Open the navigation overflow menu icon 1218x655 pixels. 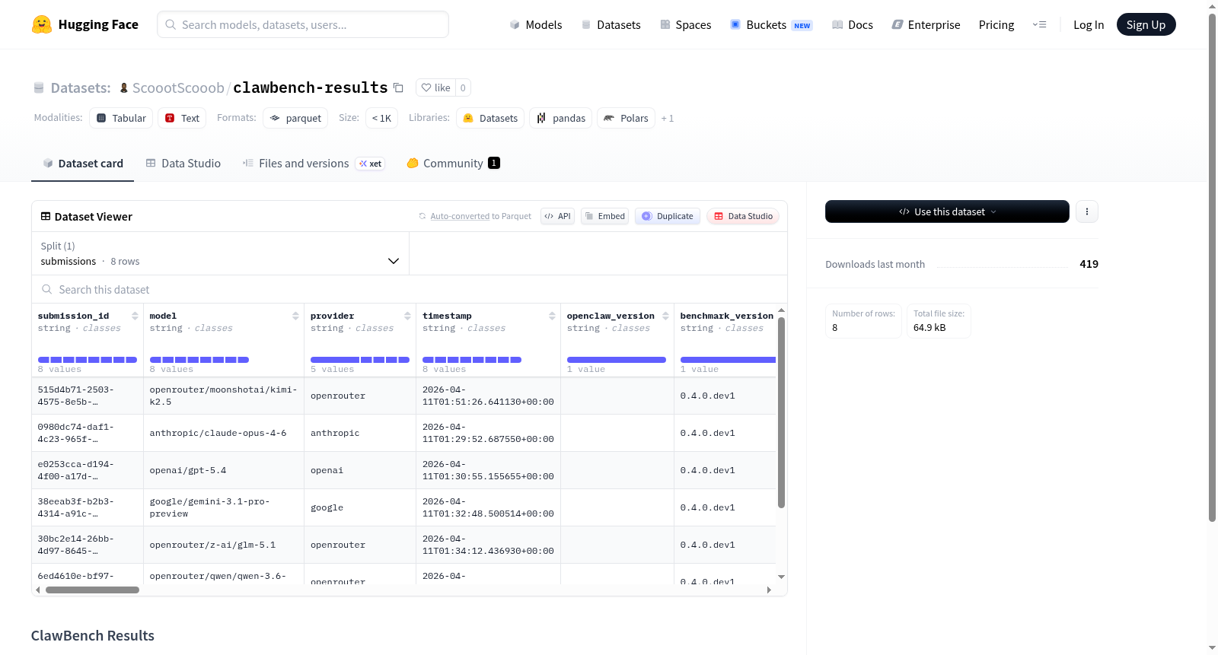[x=1039, y=24]
